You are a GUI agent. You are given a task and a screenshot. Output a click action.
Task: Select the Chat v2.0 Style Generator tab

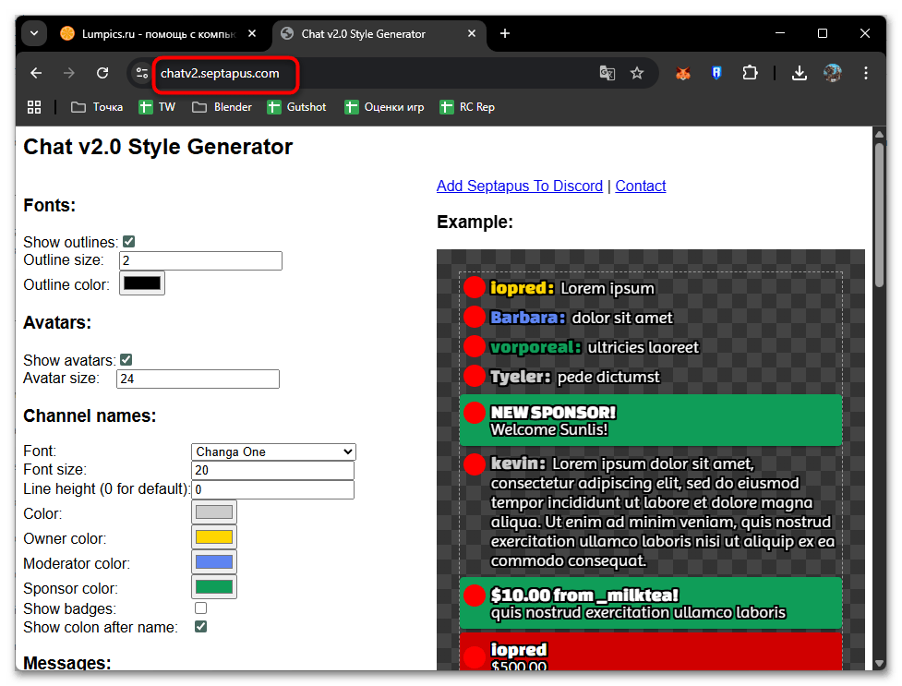point(364,34)
